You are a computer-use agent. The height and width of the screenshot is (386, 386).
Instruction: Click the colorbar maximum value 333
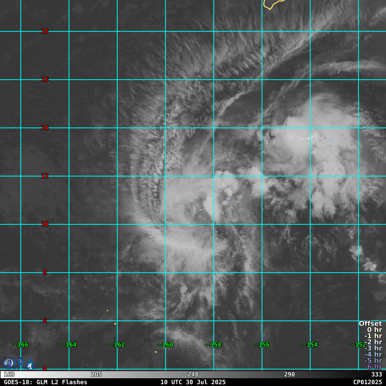[376, 374]
